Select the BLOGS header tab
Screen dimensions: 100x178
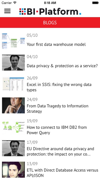(x=50, y=23)
